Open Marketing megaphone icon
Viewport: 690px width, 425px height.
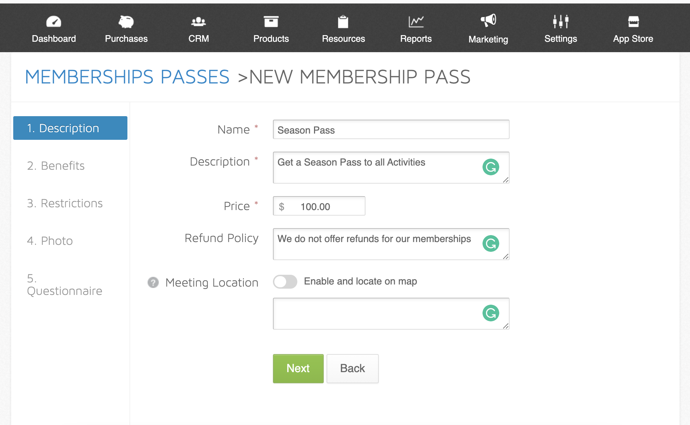click(488, 21)
